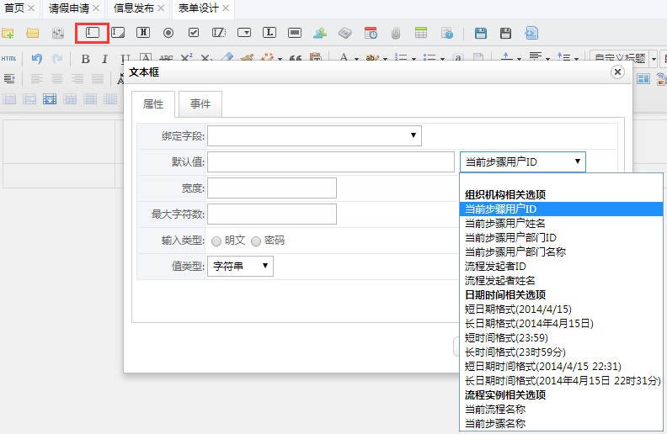Choose 当前步骤用户姓名 from the list
This screenshot has height=434, width=667.
tap(505, 224)
